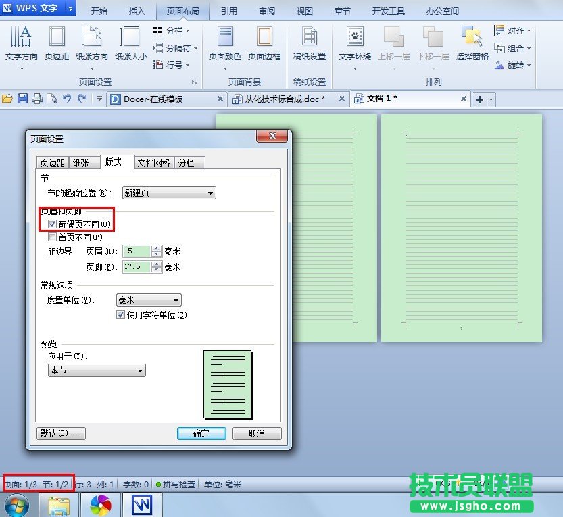Uncheck 使用字符单位 option
This screenshot has height=517, width=563.
tap(120, 314)
